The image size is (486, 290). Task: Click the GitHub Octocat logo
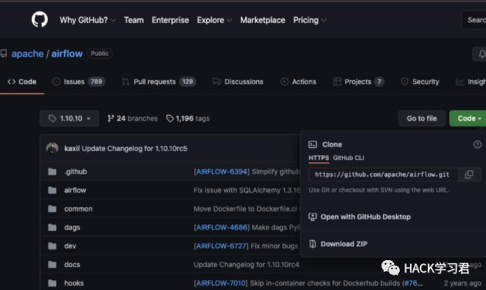click(40, 19)
